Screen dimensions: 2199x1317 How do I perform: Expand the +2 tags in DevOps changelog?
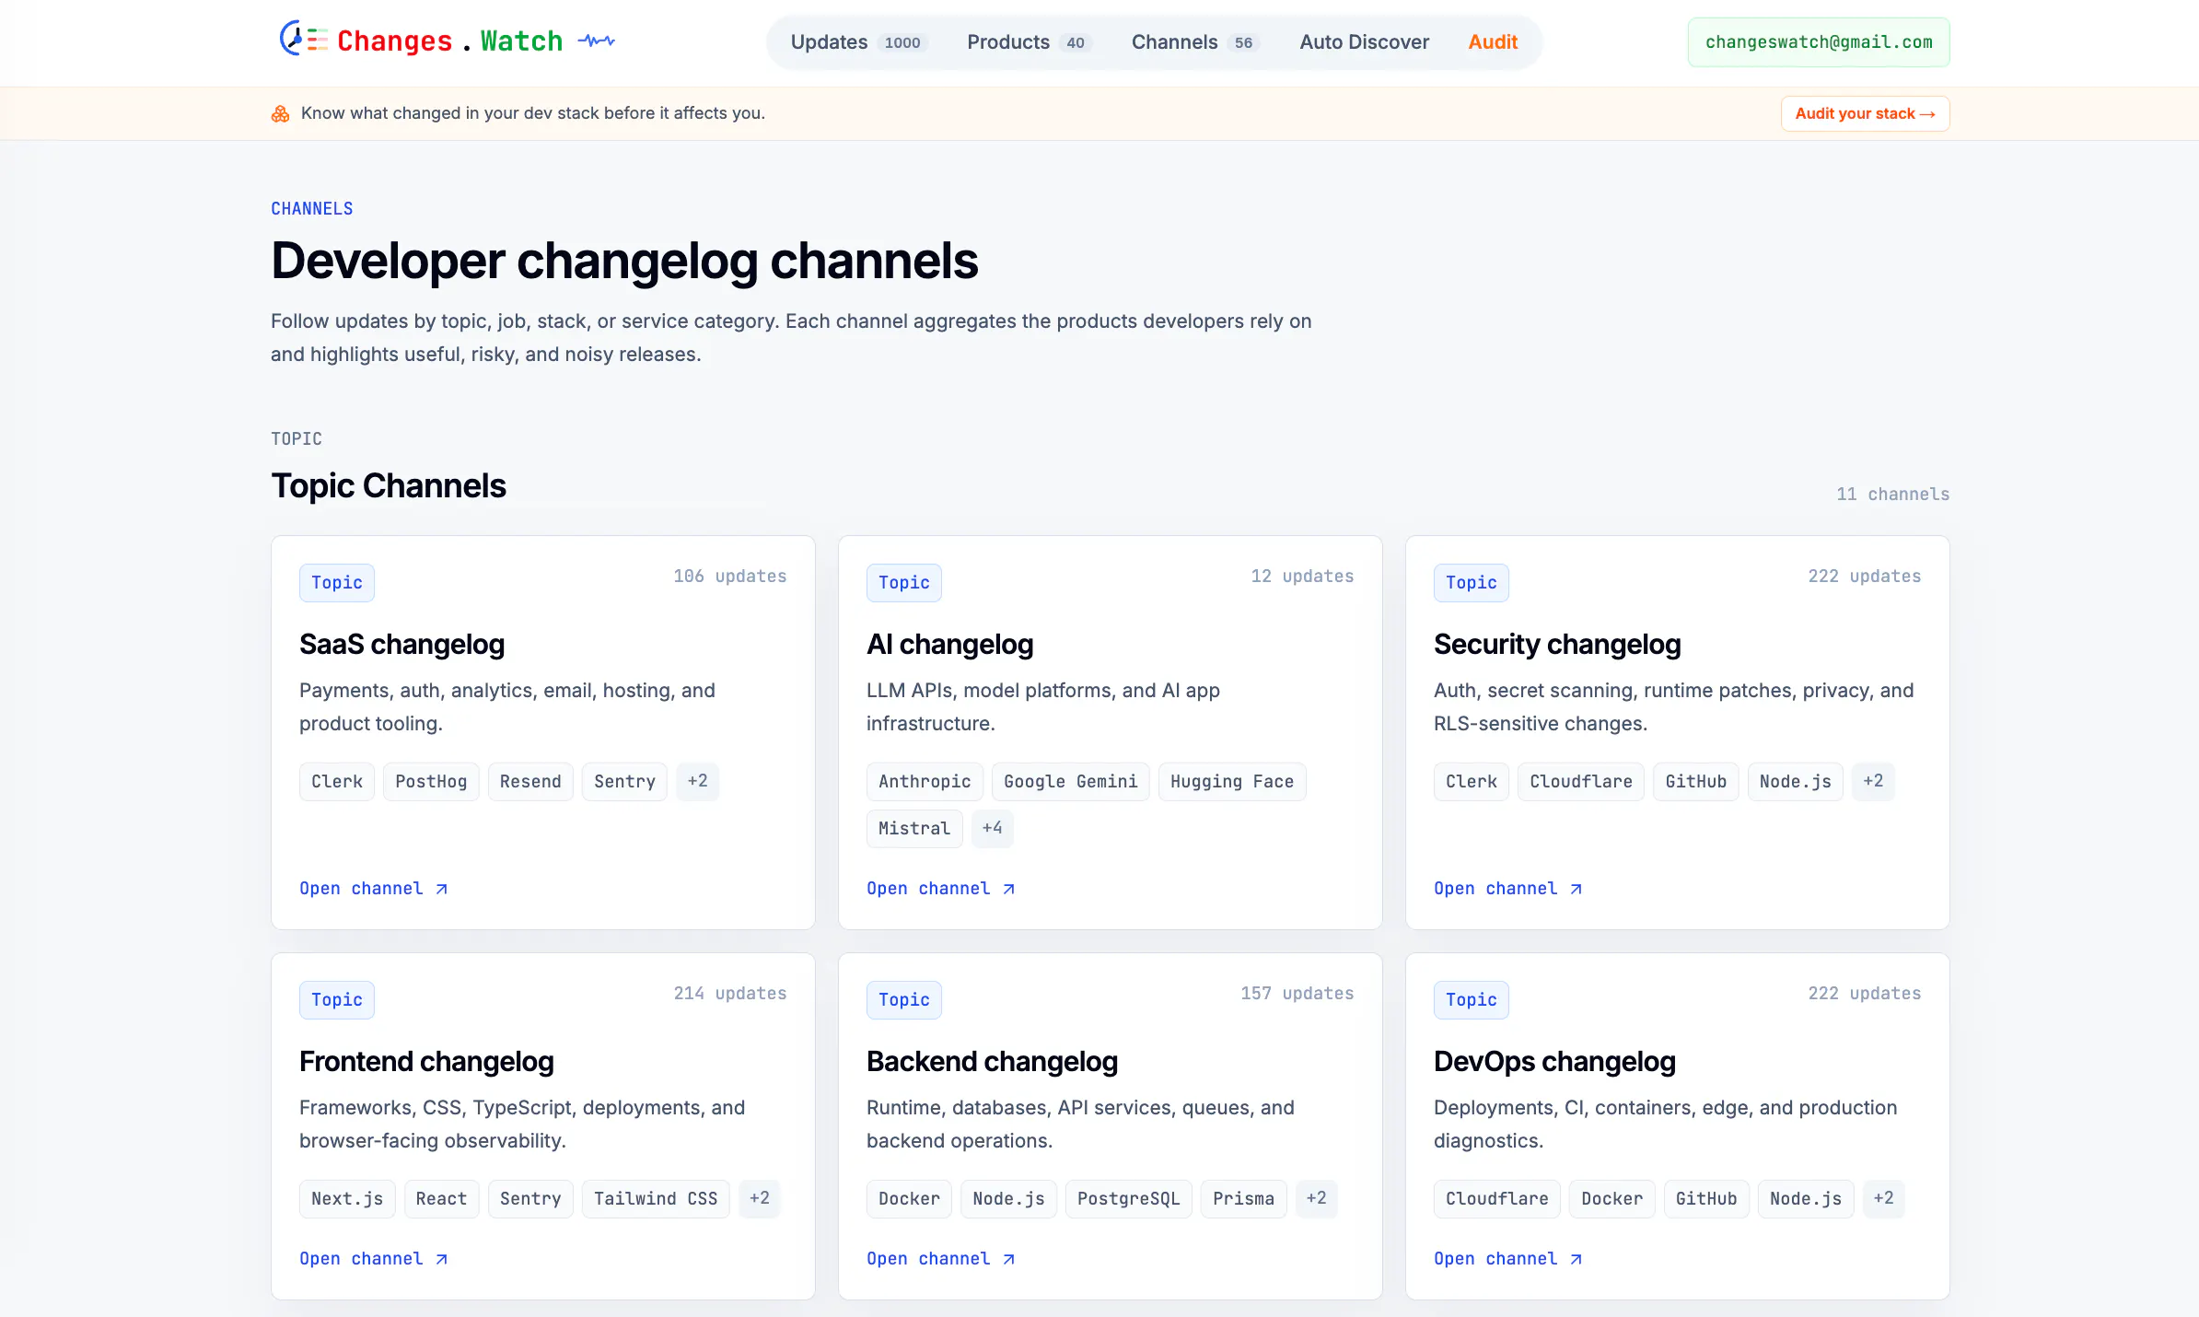click(1883, 1199)
